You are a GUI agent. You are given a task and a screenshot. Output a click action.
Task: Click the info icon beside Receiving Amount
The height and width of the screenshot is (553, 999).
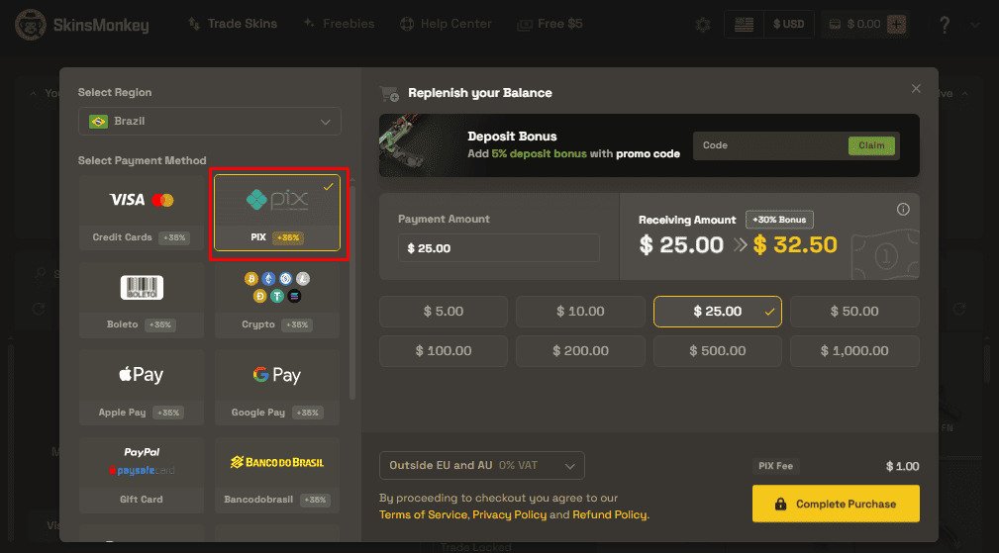pos(903,209)
